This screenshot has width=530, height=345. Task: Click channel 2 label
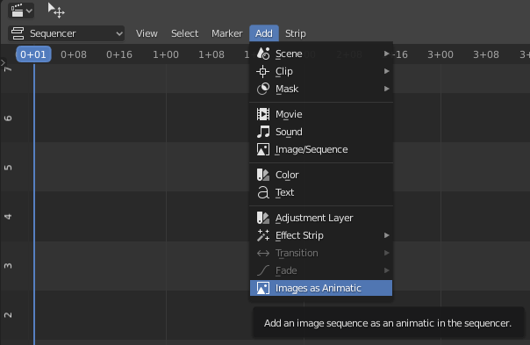[x=8, y=315]
